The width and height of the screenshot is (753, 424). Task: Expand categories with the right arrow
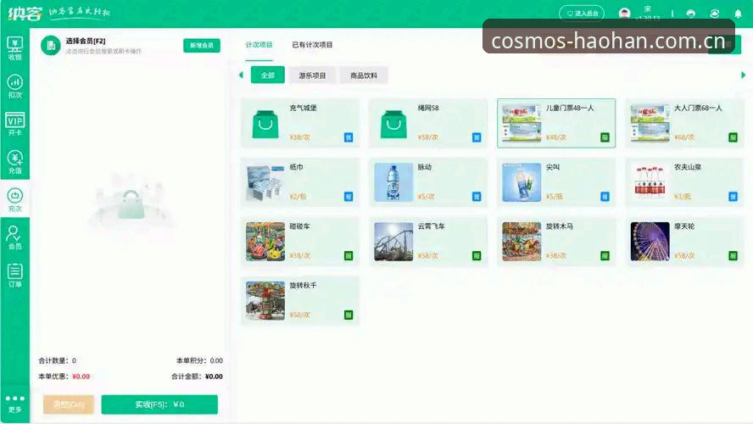click(743, 75)
